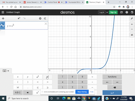Screen dimensions: 135x101
Task: Add a new expression item with plus
Action: click(x=3, y=19)
